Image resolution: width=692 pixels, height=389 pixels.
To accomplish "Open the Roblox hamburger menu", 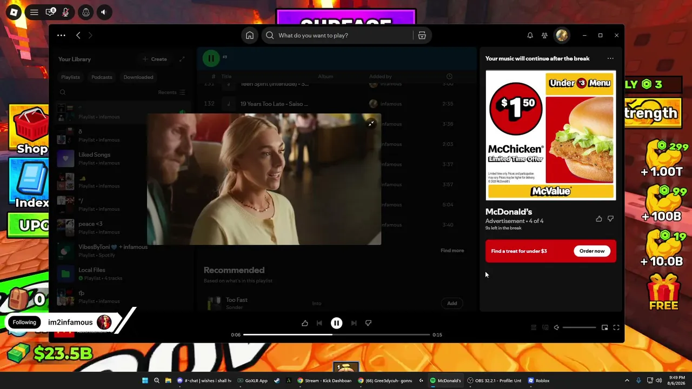I will click(x=34, y=12).
